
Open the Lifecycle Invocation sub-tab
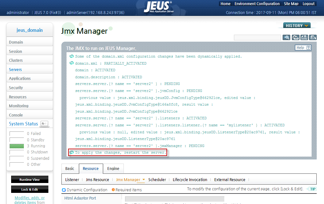point(190,179)
